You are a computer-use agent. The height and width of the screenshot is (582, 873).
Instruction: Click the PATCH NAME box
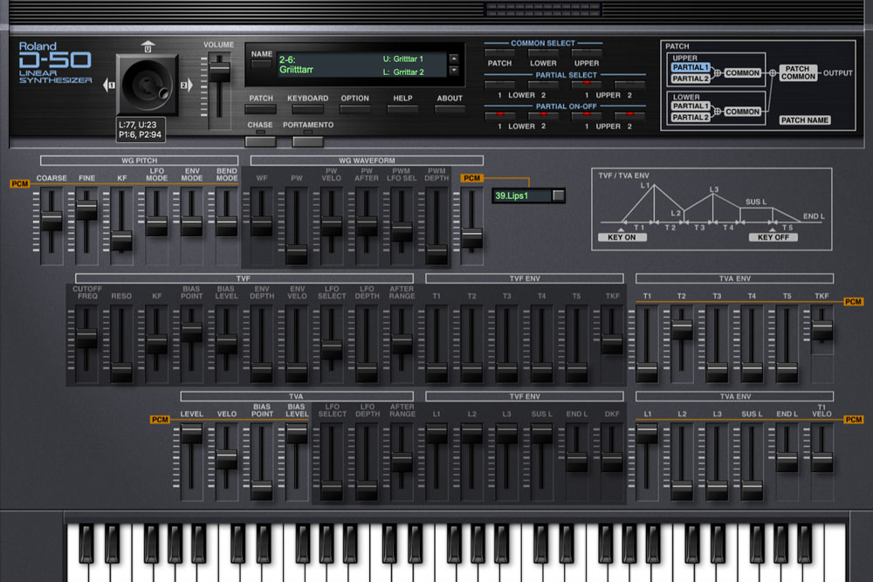click(805, 120)
